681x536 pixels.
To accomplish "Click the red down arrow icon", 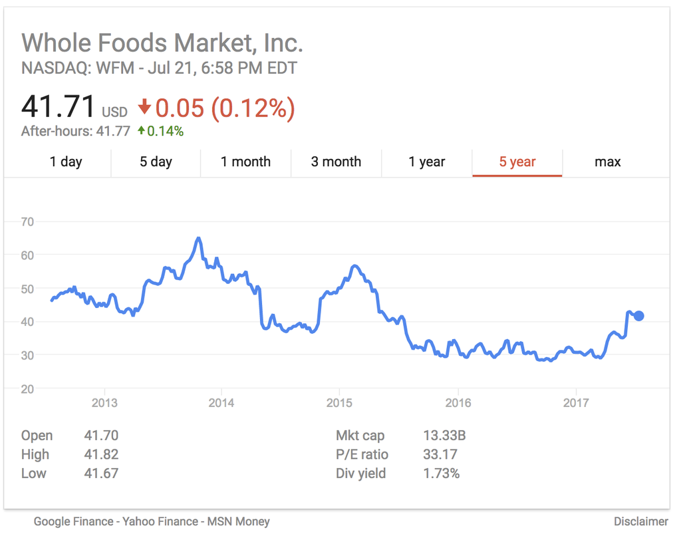I will tap(144, 107).
